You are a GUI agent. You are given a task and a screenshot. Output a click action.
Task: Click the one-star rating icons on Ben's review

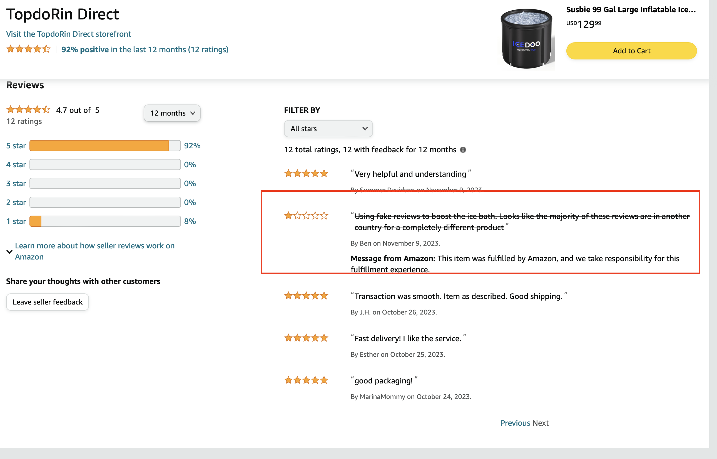click(306, 216)
